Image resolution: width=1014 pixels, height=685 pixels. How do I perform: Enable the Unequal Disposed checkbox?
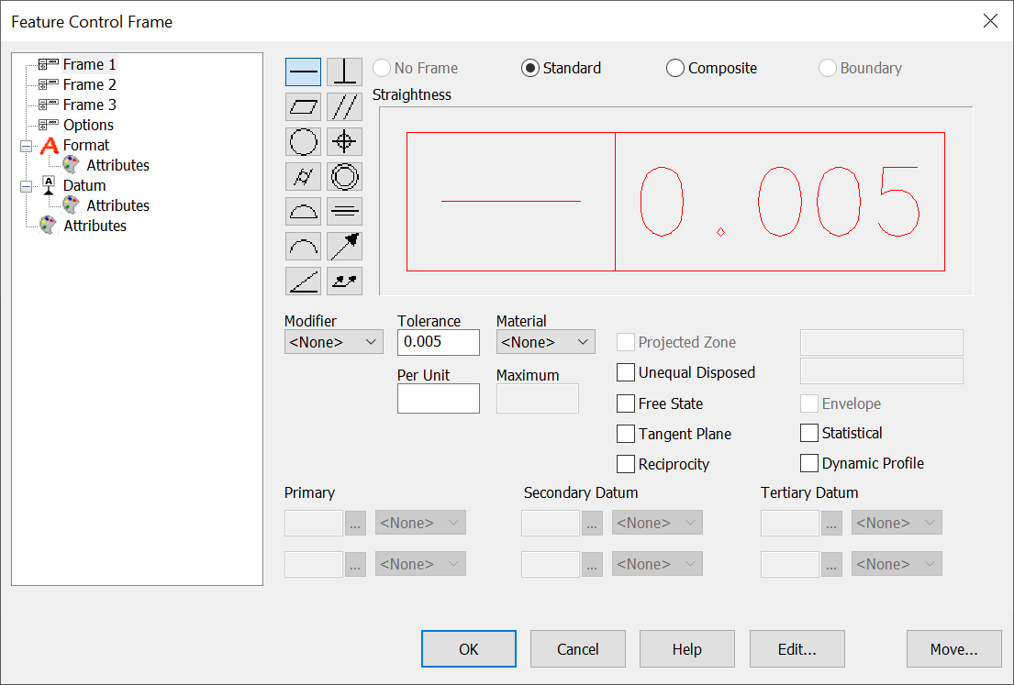(626, 372)
